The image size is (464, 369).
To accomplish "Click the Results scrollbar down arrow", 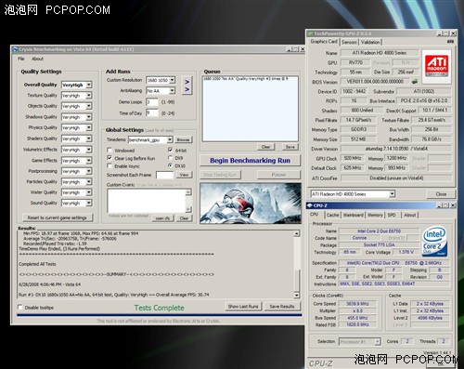I will (297, 295).
